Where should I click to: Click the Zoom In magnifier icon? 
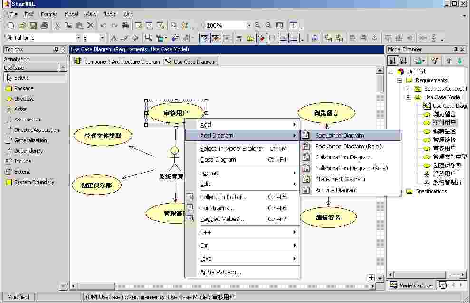point(257,25)
